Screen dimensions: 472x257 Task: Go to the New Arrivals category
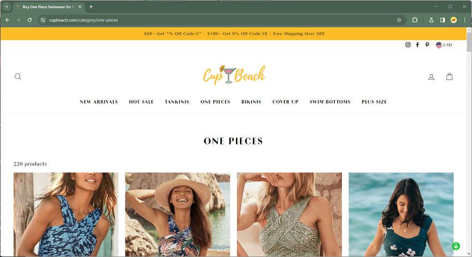pyautogui.click(x=99, y=102)
